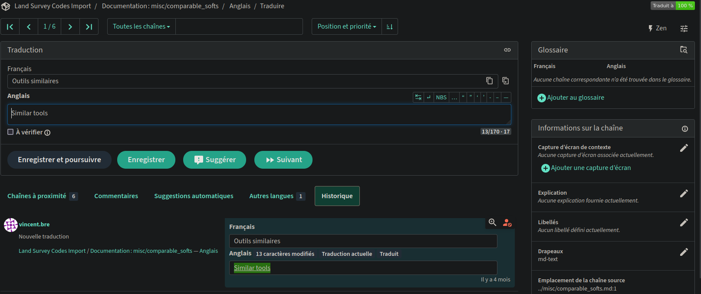Clone source text into translation
Image resolution: width=701 pixels, height=294 pixels.
(506, 81)
